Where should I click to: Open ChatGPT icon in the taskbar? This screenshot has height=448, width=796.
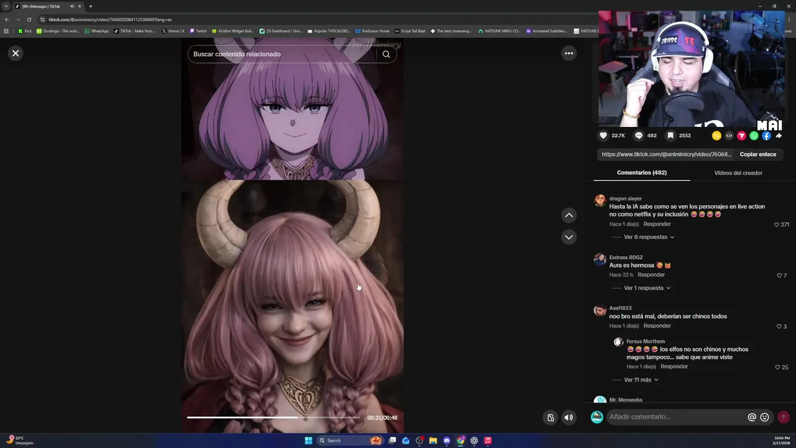(474, 441)
